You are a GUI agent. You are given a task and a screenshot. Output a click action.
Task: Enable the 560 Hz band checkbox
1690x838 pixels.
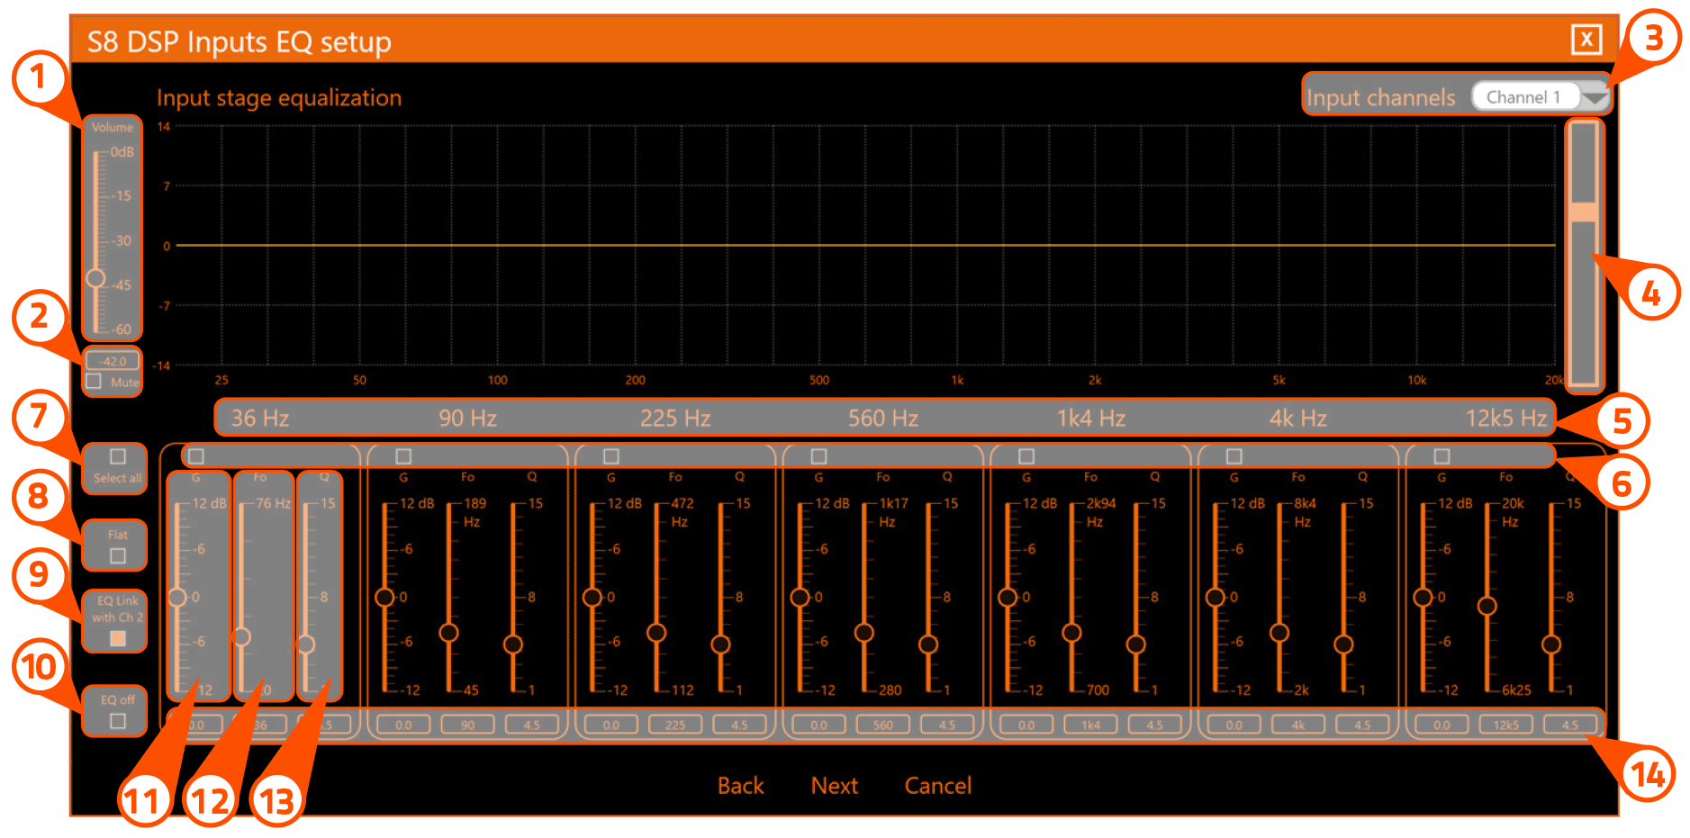(x=820, y=455)
